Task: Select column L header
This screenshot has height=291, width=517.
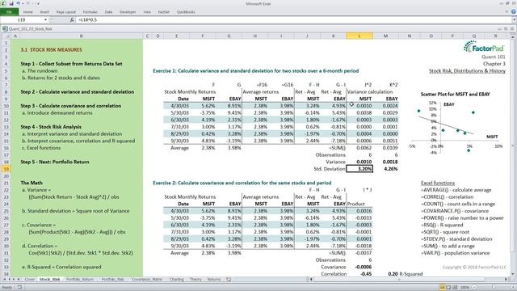Action: click(x=359, y=36)
